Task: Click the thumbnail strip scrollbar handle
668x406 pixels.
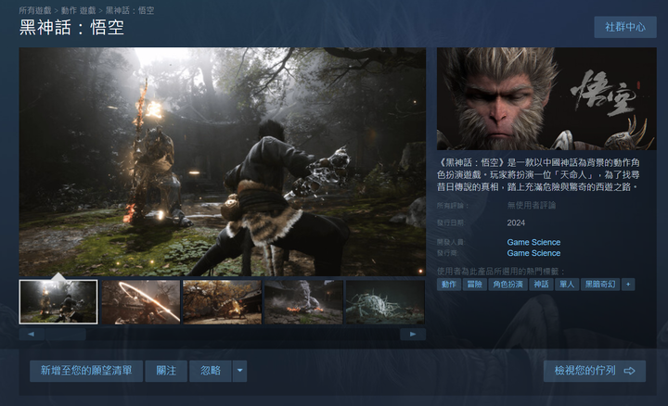Action: point(66,334)
